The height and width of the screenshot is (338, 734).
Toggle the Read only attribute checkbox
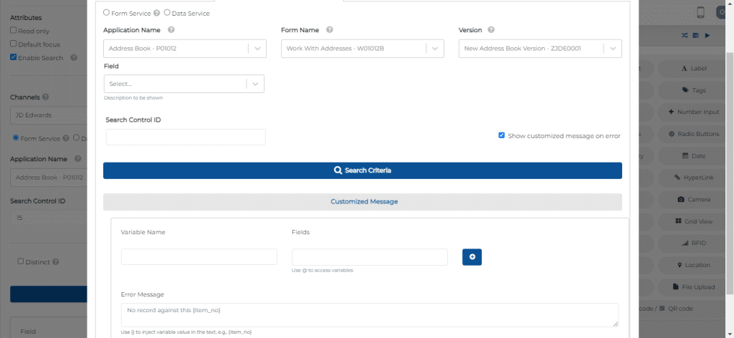[x=14, y=30]
